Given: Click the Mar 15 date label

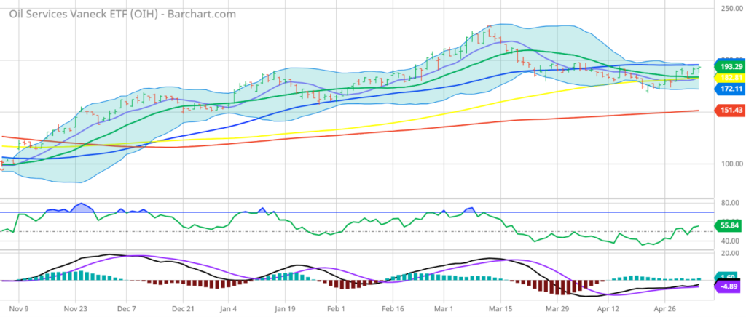Looking at the screenshot, I should (501, 308).
